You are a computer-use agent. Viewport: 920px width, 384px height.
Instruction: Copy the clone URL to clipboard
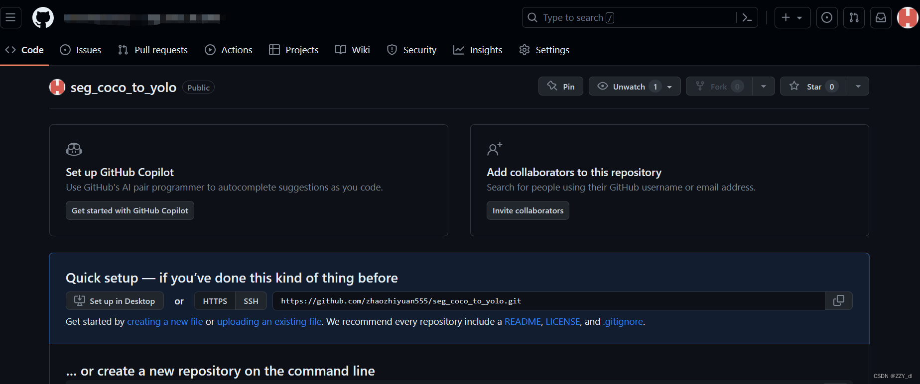coord(839,301)
